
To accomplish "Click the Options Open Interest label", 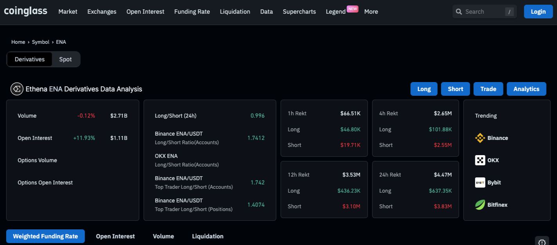I will [45, 182].
